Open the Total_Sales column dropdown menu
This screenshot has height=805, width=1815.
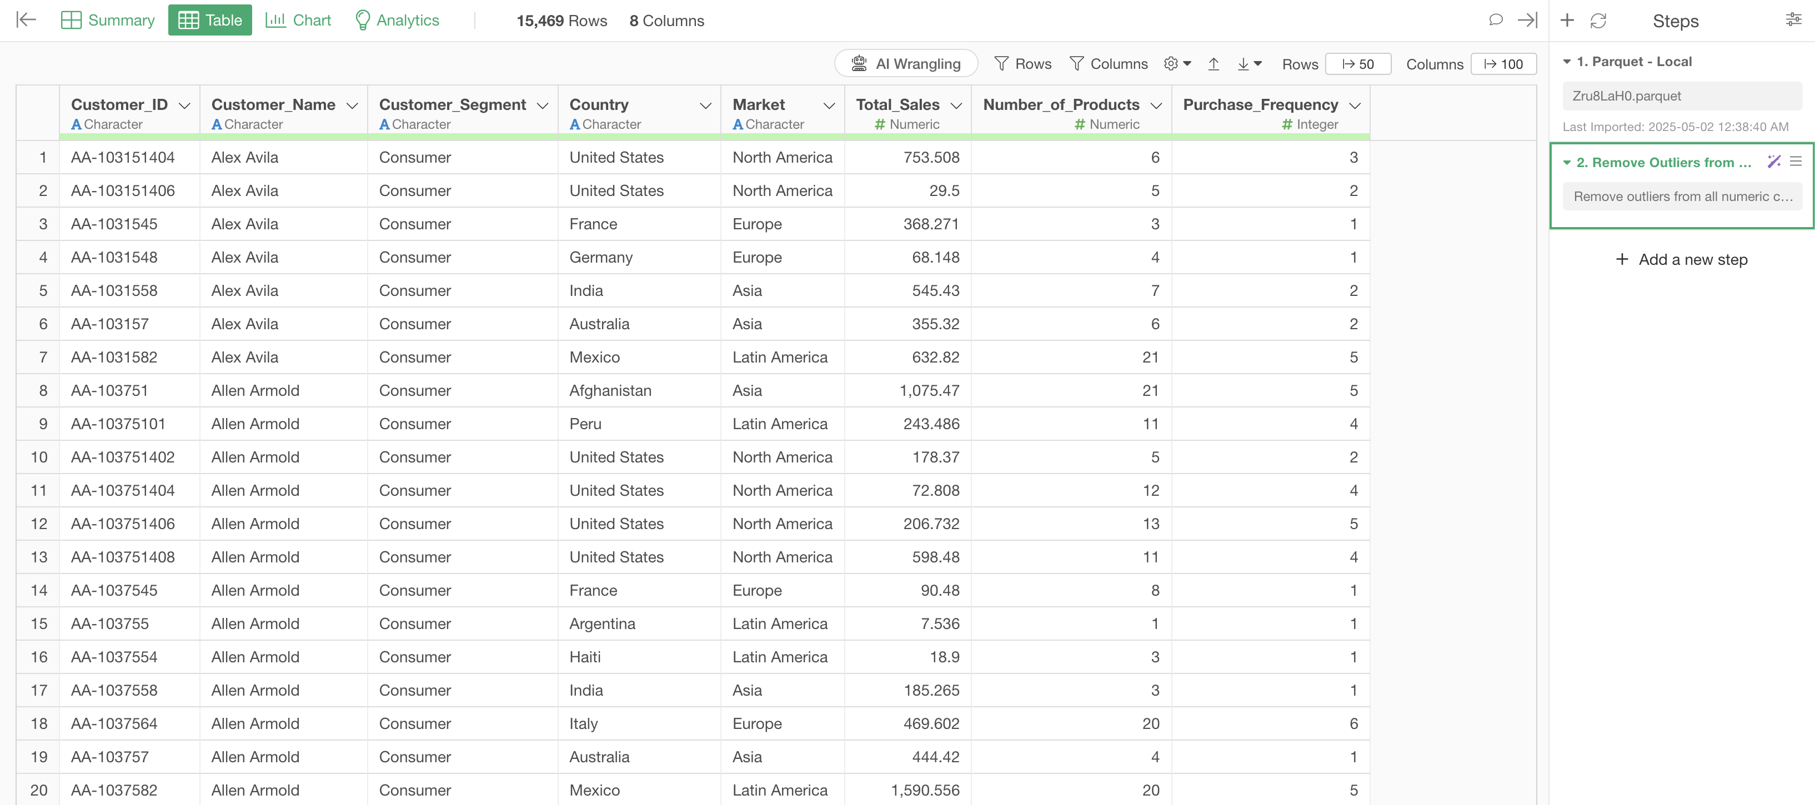point(956,105)
